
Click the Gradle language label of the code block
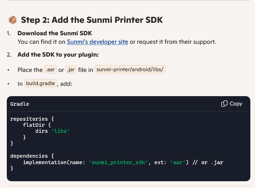click(20, 104)
